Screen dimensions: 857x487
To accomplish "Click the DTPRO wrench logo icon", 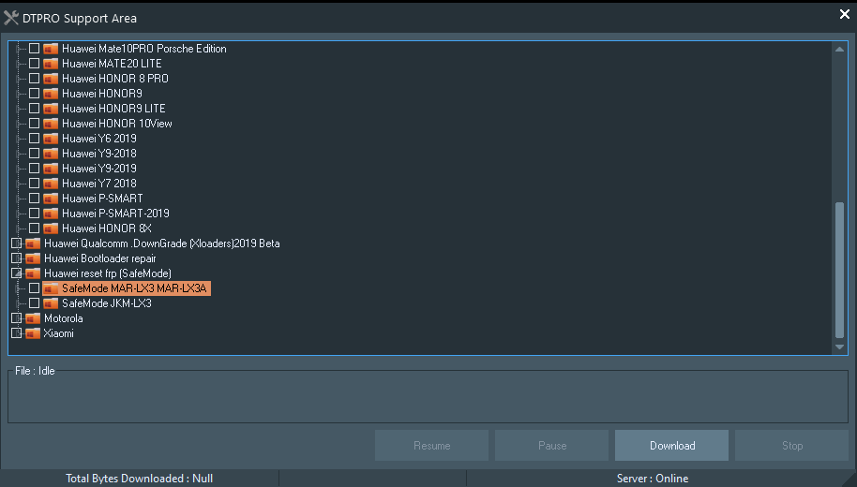I will point(11,18).
